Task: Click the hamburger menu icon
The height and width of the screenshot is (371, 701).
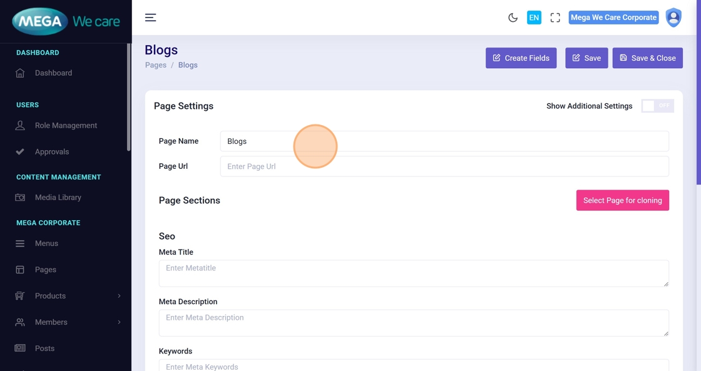Action: (x=150, y=18)
